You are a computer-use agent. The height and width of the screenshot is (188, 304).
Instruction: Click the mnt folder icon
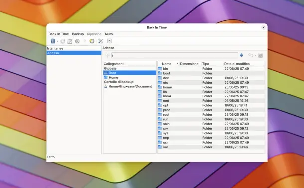point(160,101)
